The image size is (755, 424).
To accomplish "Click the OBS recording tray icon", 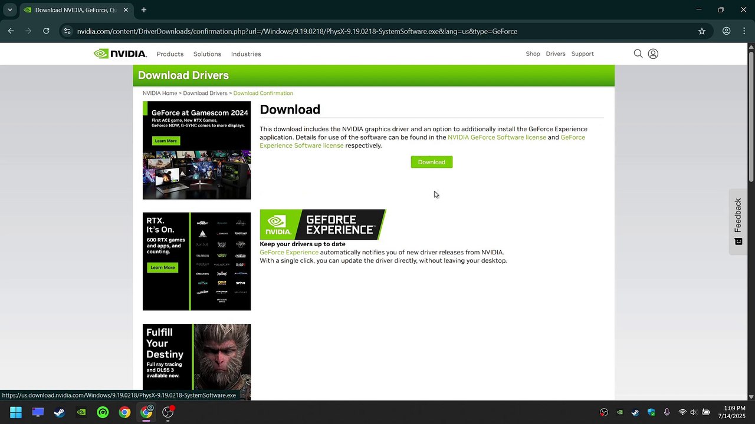I will tap(604, 412).
